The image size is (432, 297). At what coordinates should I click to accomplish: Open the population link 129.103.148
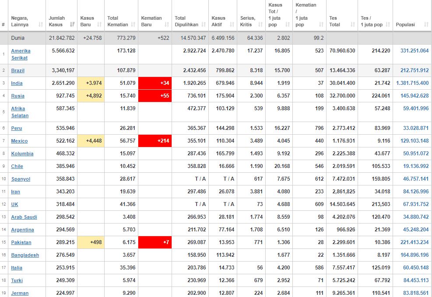coord(414,141)
